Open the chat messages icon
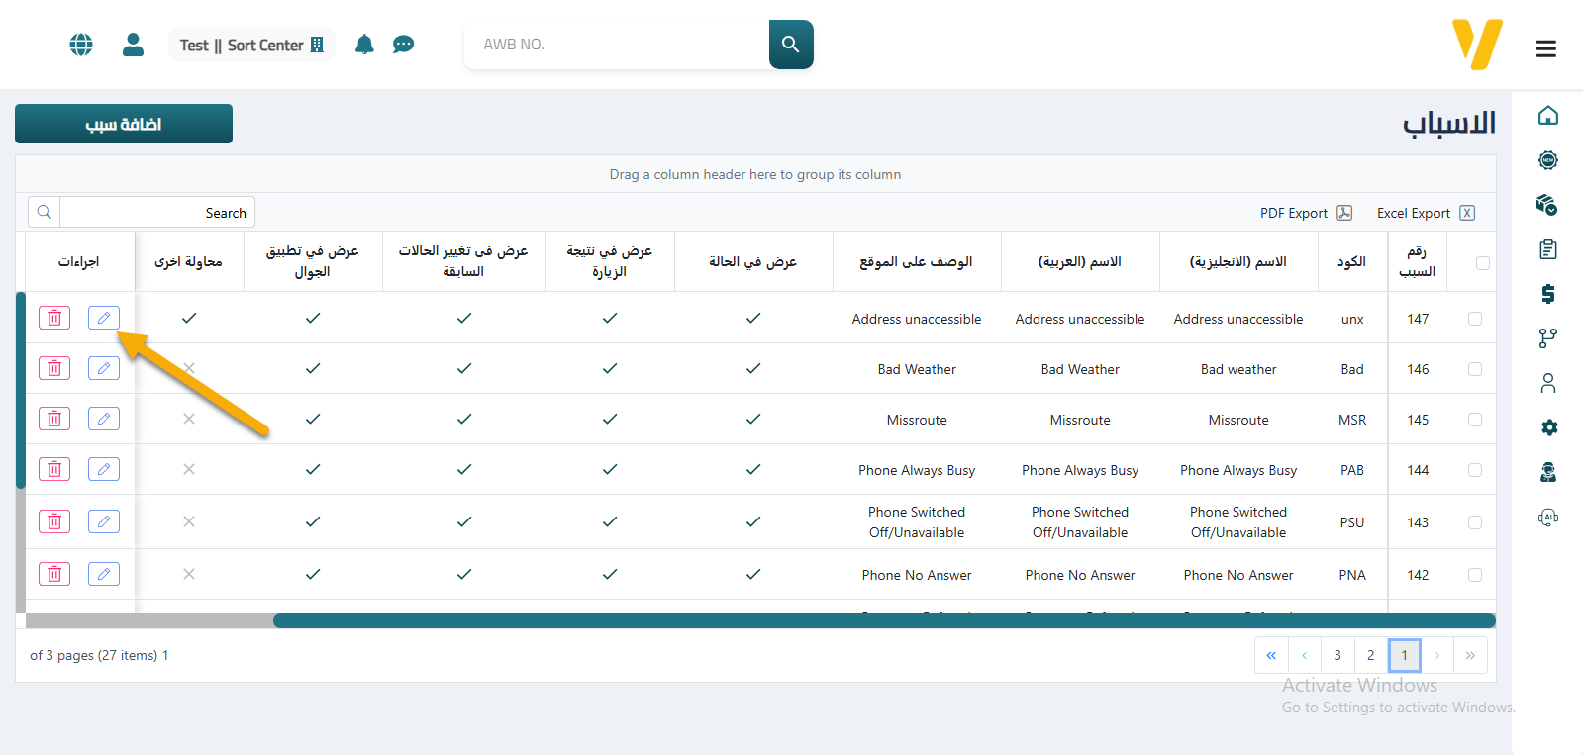Image resolution: width=1583 pixels, height=755 pixels. pos(403,45)
